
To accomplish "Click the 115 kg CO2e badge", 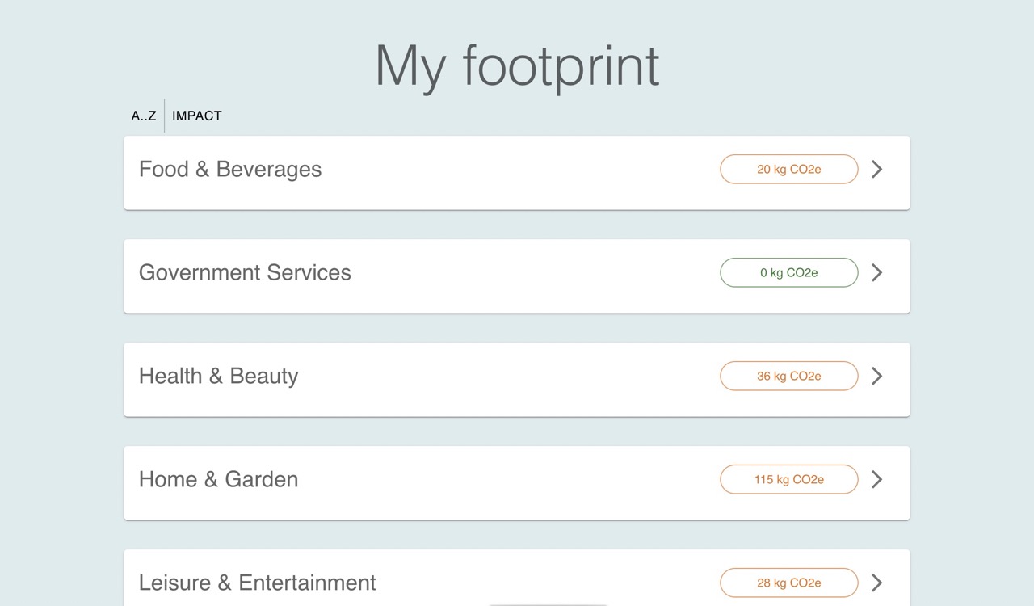I will click(x=789, y=479).
